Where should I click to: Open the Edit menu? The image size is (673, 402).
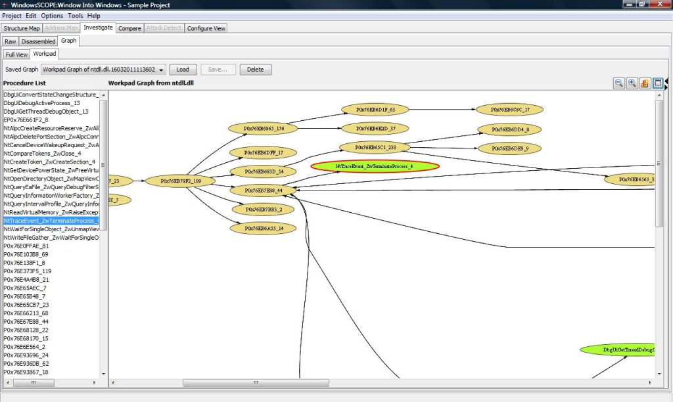(31, 16)
